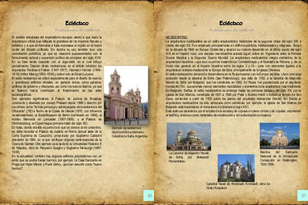308x205 pixels.
Task: Click the left page 'Ecléctico' title
Action: [77, 23]
